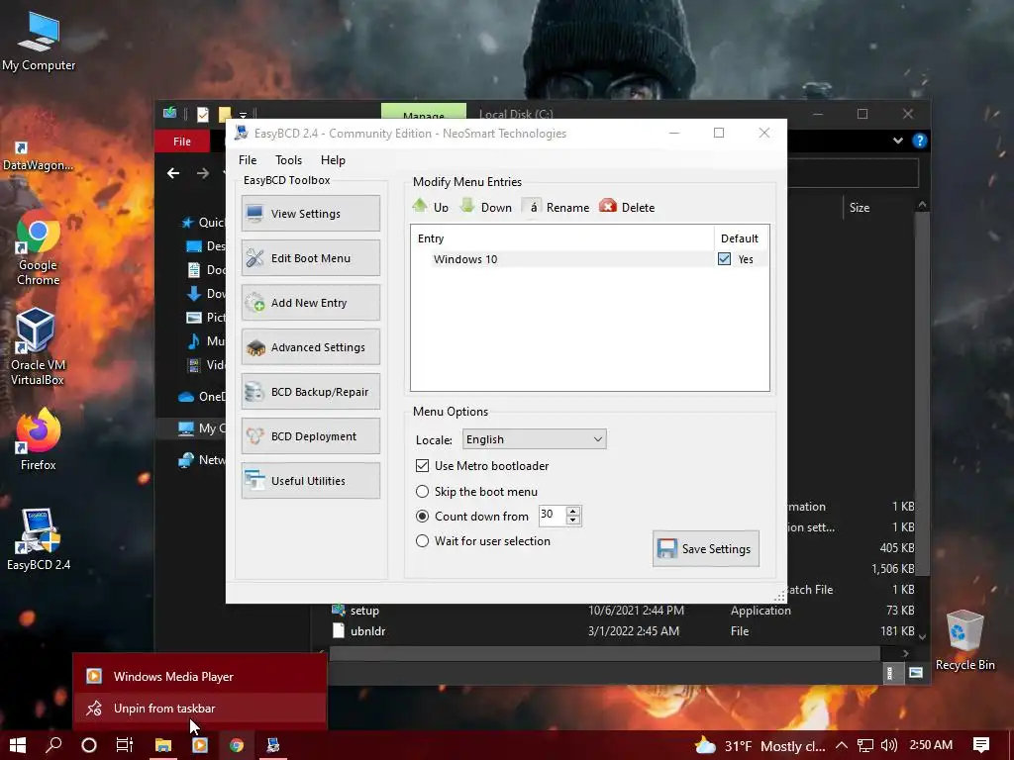This screenshot has width=1014, height=760.
Task: Open BCD Backup/Repair
Action: tap(310, 392)
